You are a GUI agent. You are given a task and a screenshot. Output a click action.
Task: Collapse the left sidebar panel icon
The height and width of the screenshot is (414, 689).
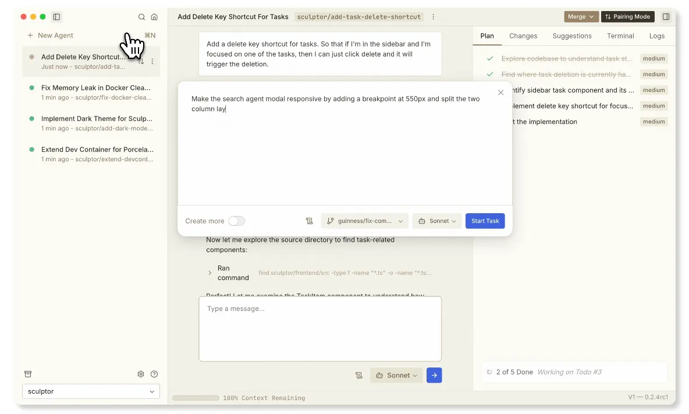pyautogui.click(x=56, y=17)
